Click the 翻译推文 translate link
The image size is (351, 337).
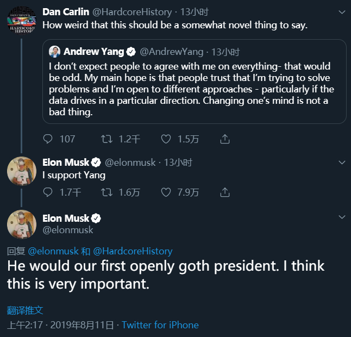(x=25, y=310)
